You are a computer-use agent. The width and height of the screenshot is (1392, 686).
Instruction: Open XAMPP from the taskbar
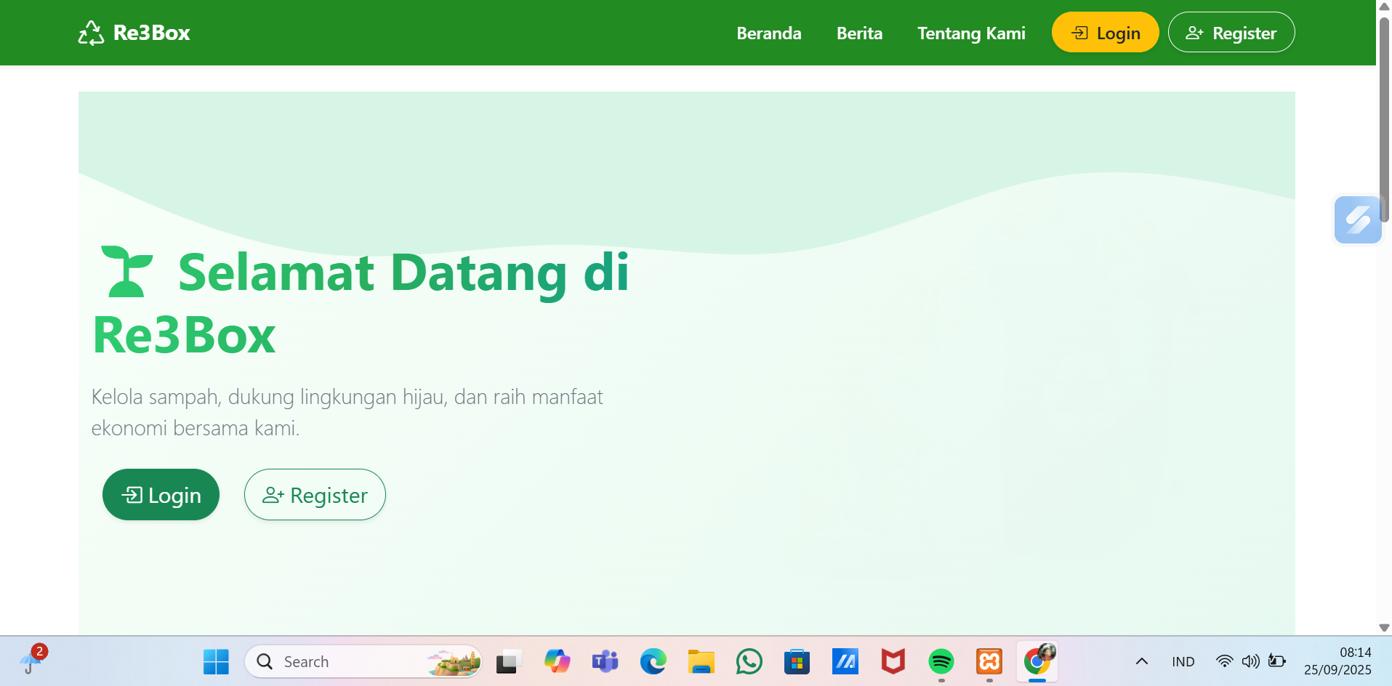pyautogui.click(x=989, y=661)
